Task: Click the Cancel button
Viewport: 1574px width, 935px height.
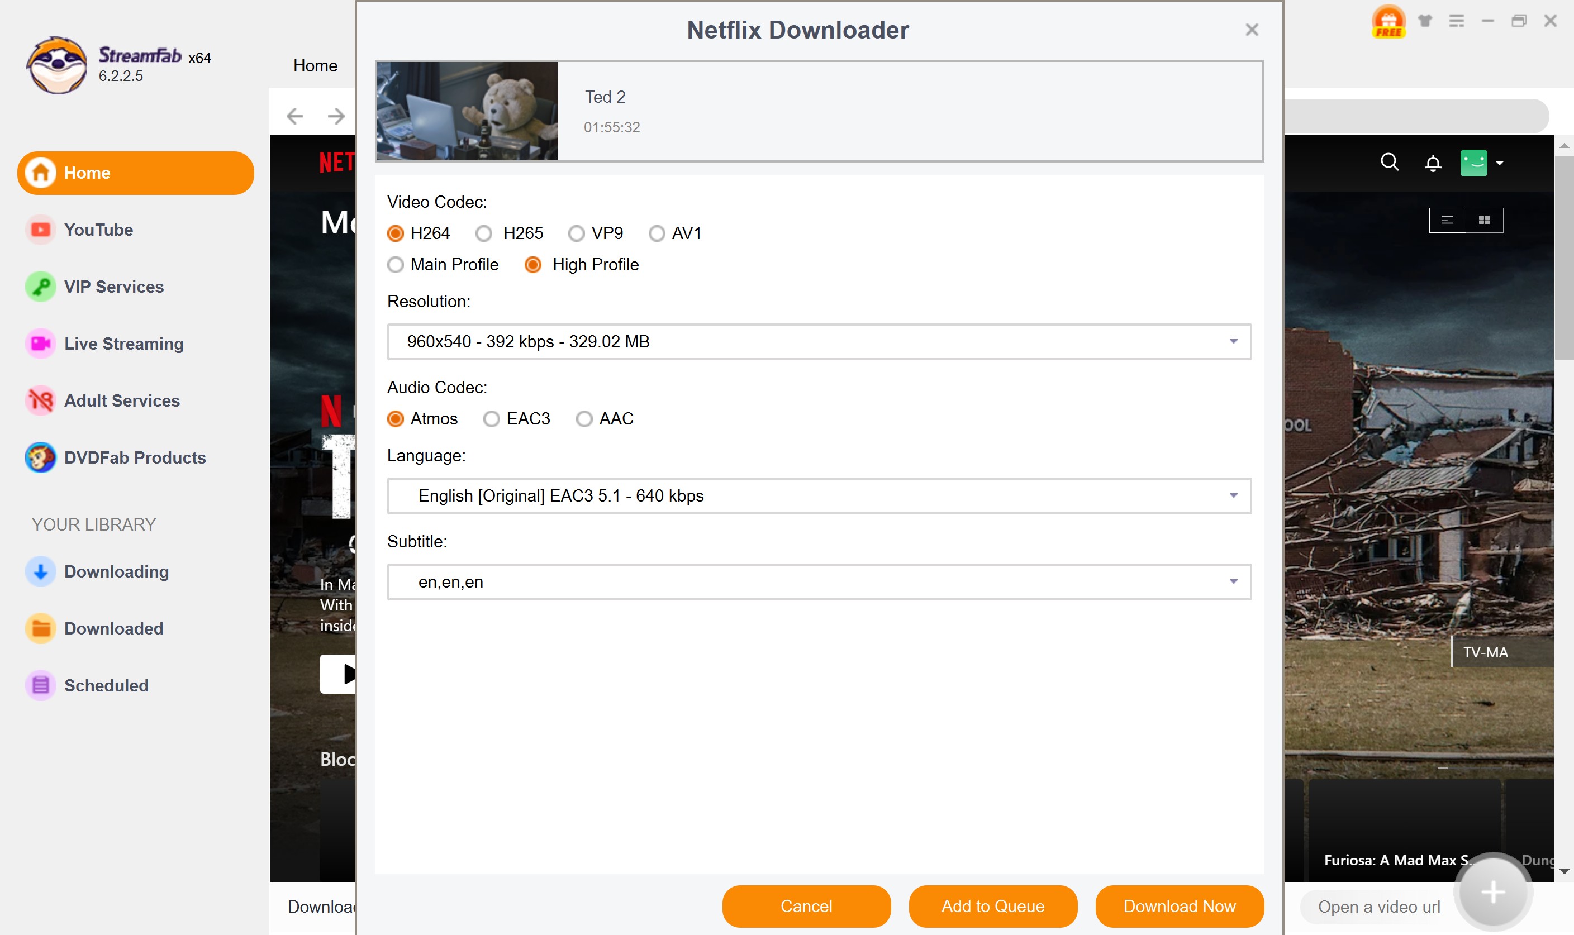Action: [806, 906]
